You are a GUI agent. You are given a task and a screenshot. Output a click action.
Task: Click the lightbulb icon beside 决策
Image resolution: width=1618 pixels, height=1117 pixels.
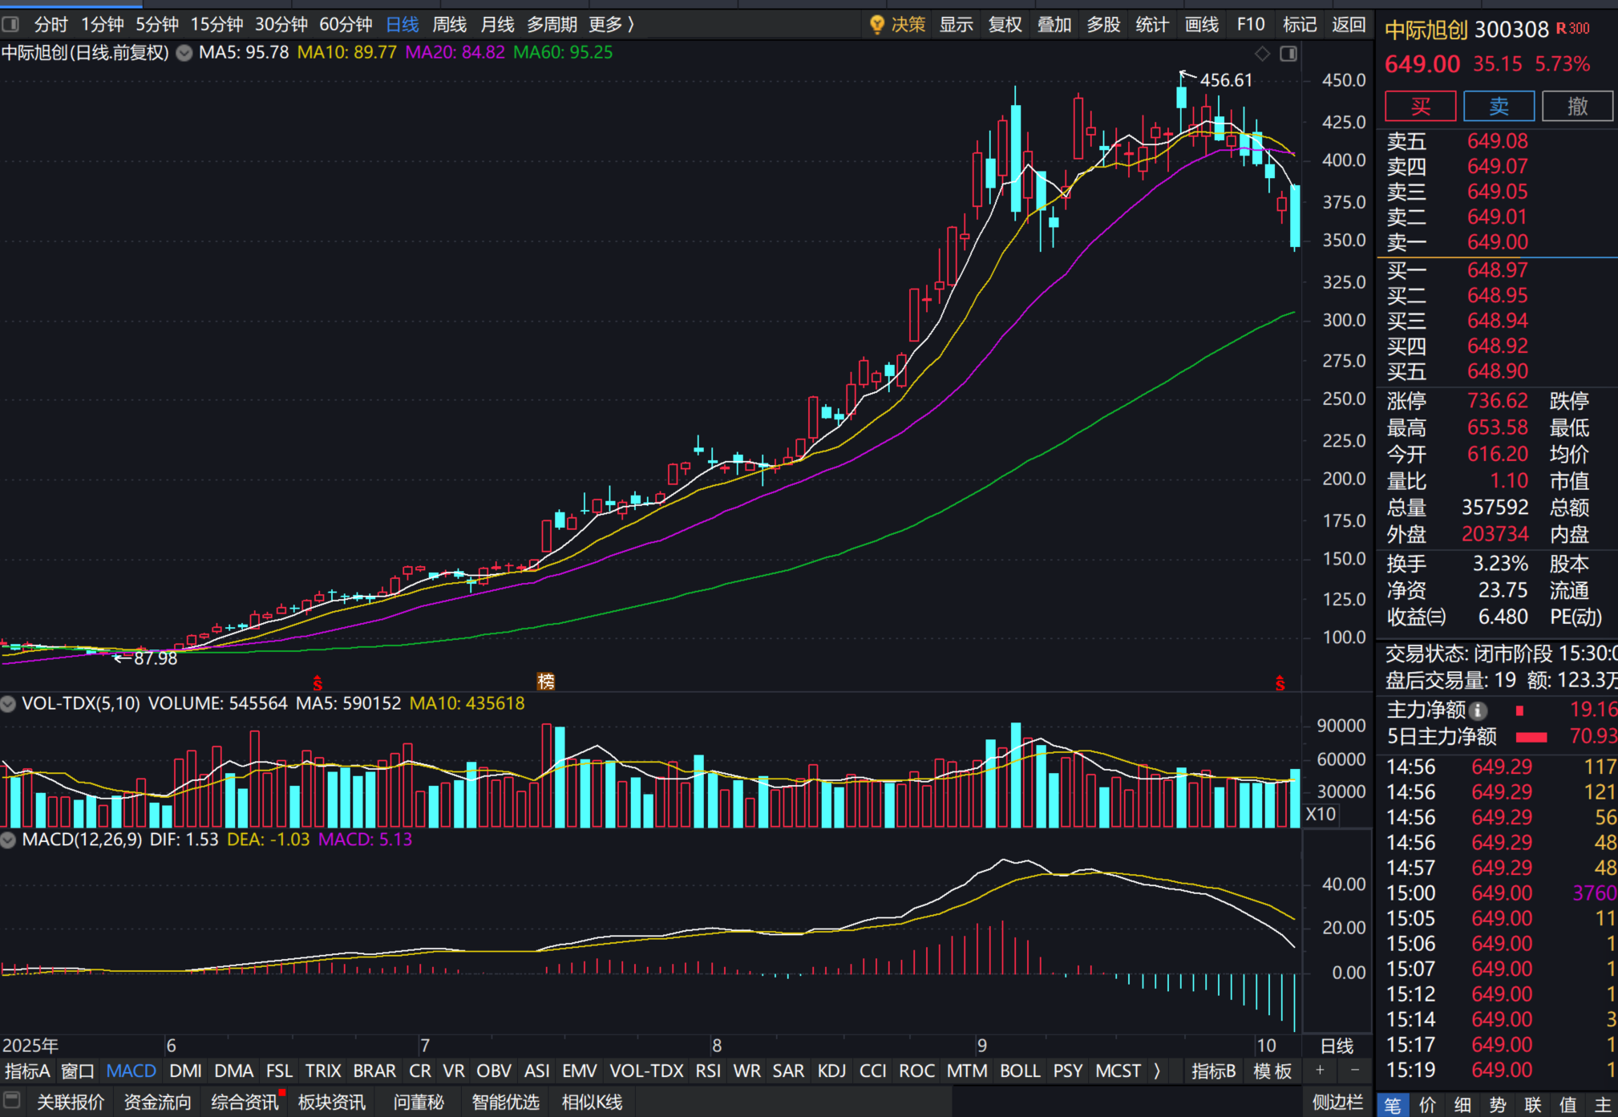877,25
